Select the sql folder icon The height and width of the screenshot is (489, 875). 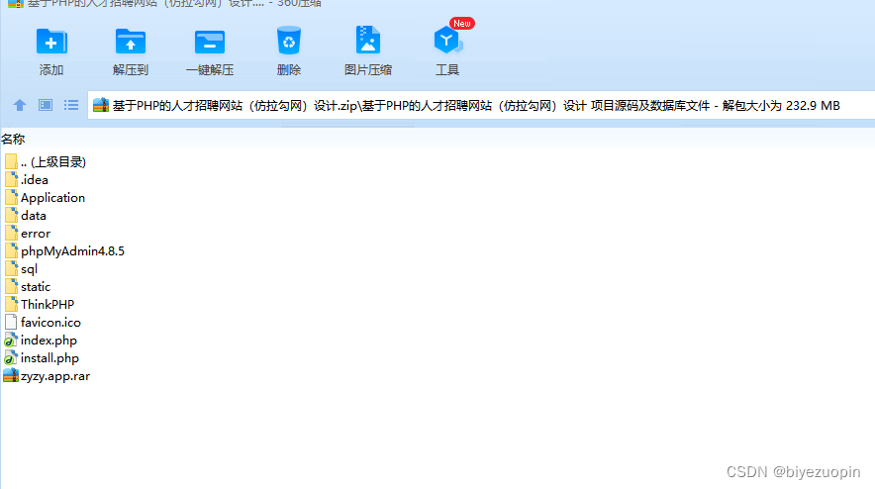click(11, 268)
